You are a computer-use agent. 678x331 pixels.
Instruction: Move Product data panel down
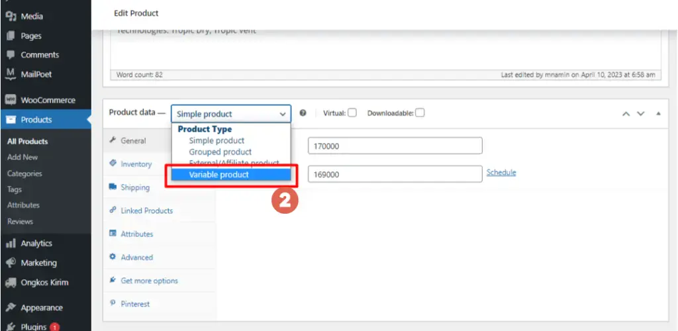coord(641,113)
